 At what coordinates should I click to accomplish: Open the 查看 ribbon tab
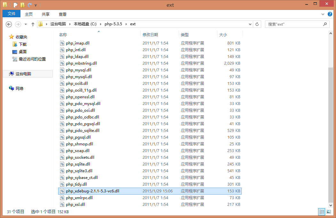coord(63,14)
